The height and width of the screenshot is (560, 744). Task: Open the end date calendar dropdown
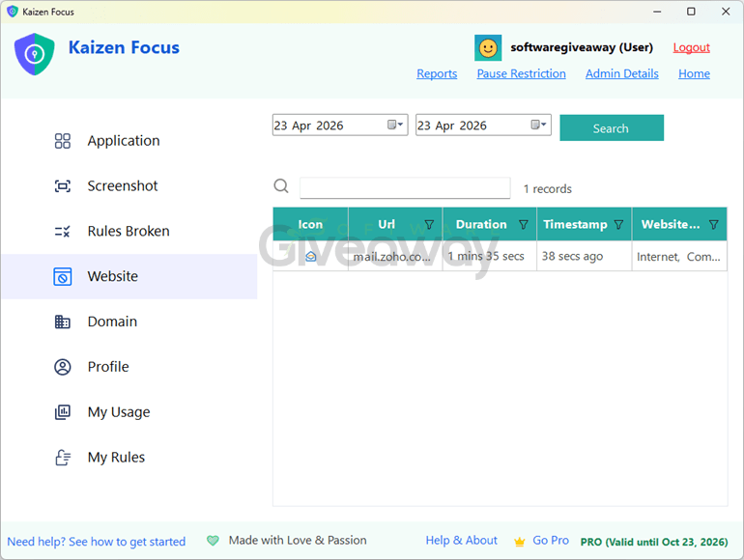click(x=538, y=125)
